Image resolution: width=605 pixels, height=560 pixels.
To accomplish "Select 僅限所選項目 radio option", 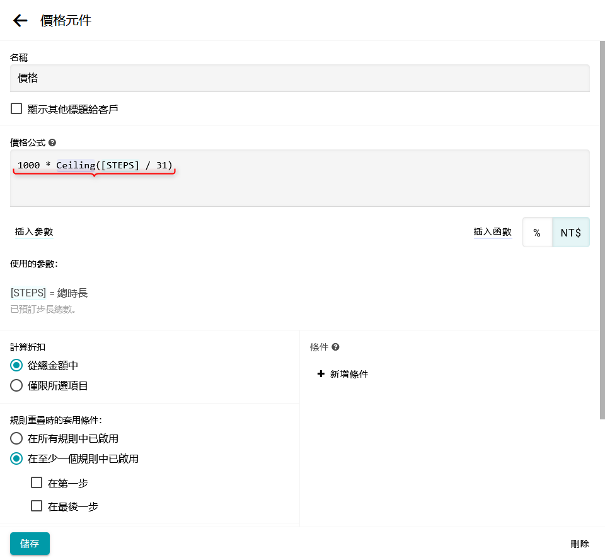I will click(x=17, y=385).
